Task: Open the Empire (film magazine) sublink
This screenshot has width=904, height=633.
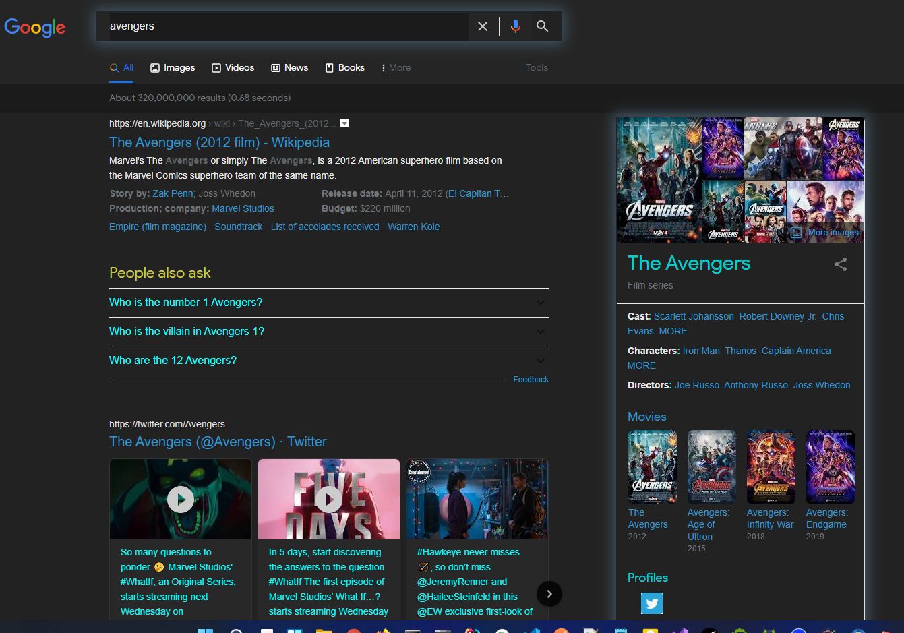Action: pos(158,227)
